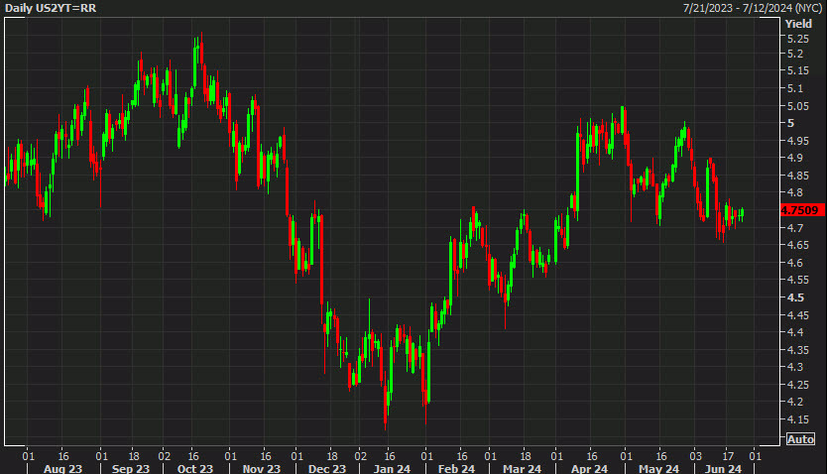This screenshot has height=474, width=827.
Task: Click the Mar 24 month label
Action: point(522,468)
